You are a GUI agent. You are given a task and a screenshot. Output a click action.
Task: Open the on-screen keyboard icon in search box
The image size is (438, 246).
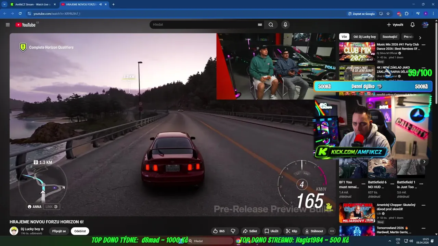(260, 25)
